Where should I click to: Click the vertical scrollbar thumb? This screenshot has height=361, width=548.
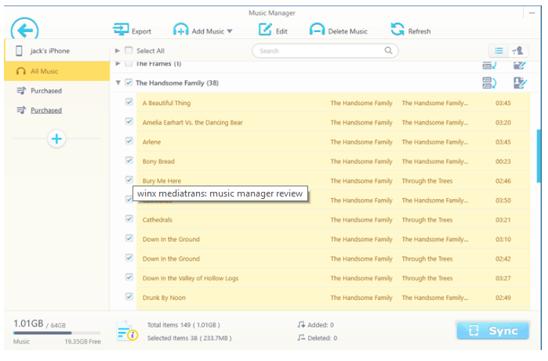[x=539, y=156]
